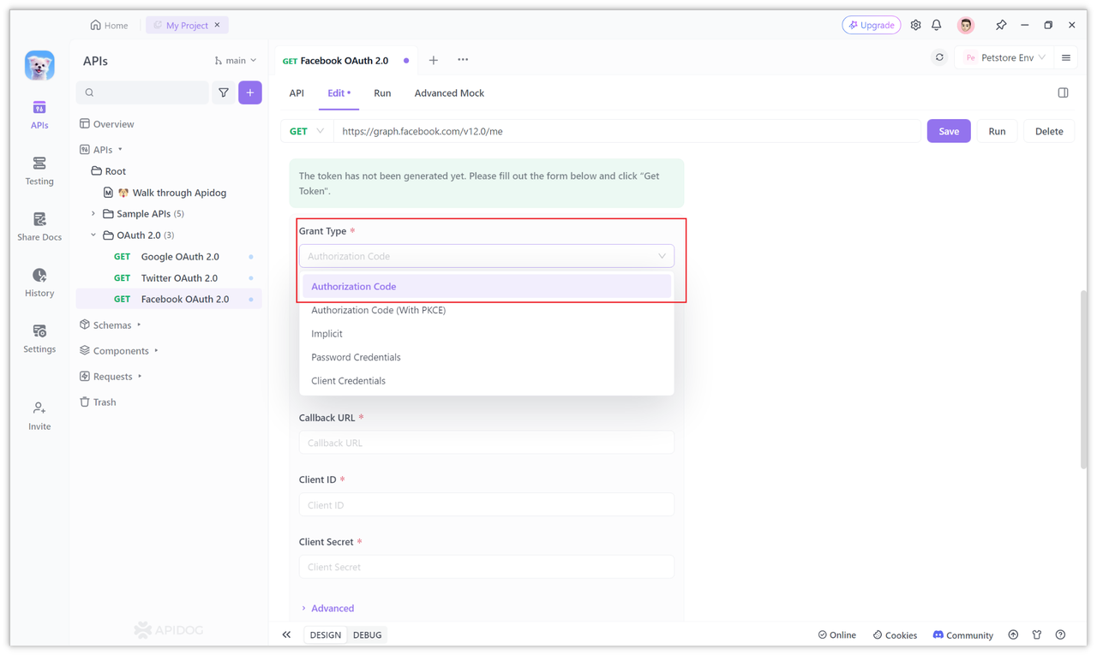This screenshot has width=1097, height=655.
Task: Open the main branch dropdown
Action: [x=236, y=60]
